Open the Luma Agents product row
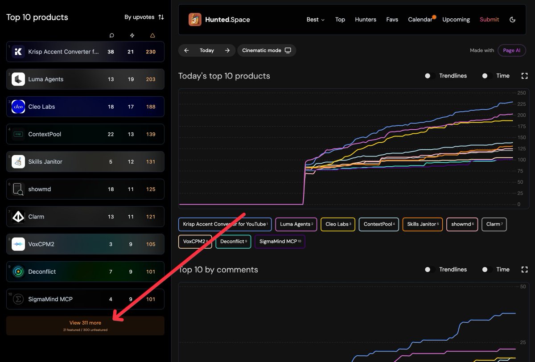 coord(85,79)
